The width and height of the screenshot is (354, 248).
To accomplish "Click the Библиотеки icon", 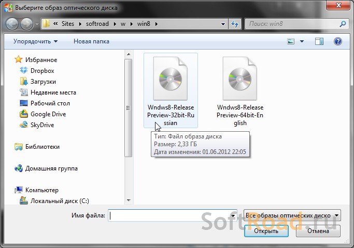I will coord(18,147).
